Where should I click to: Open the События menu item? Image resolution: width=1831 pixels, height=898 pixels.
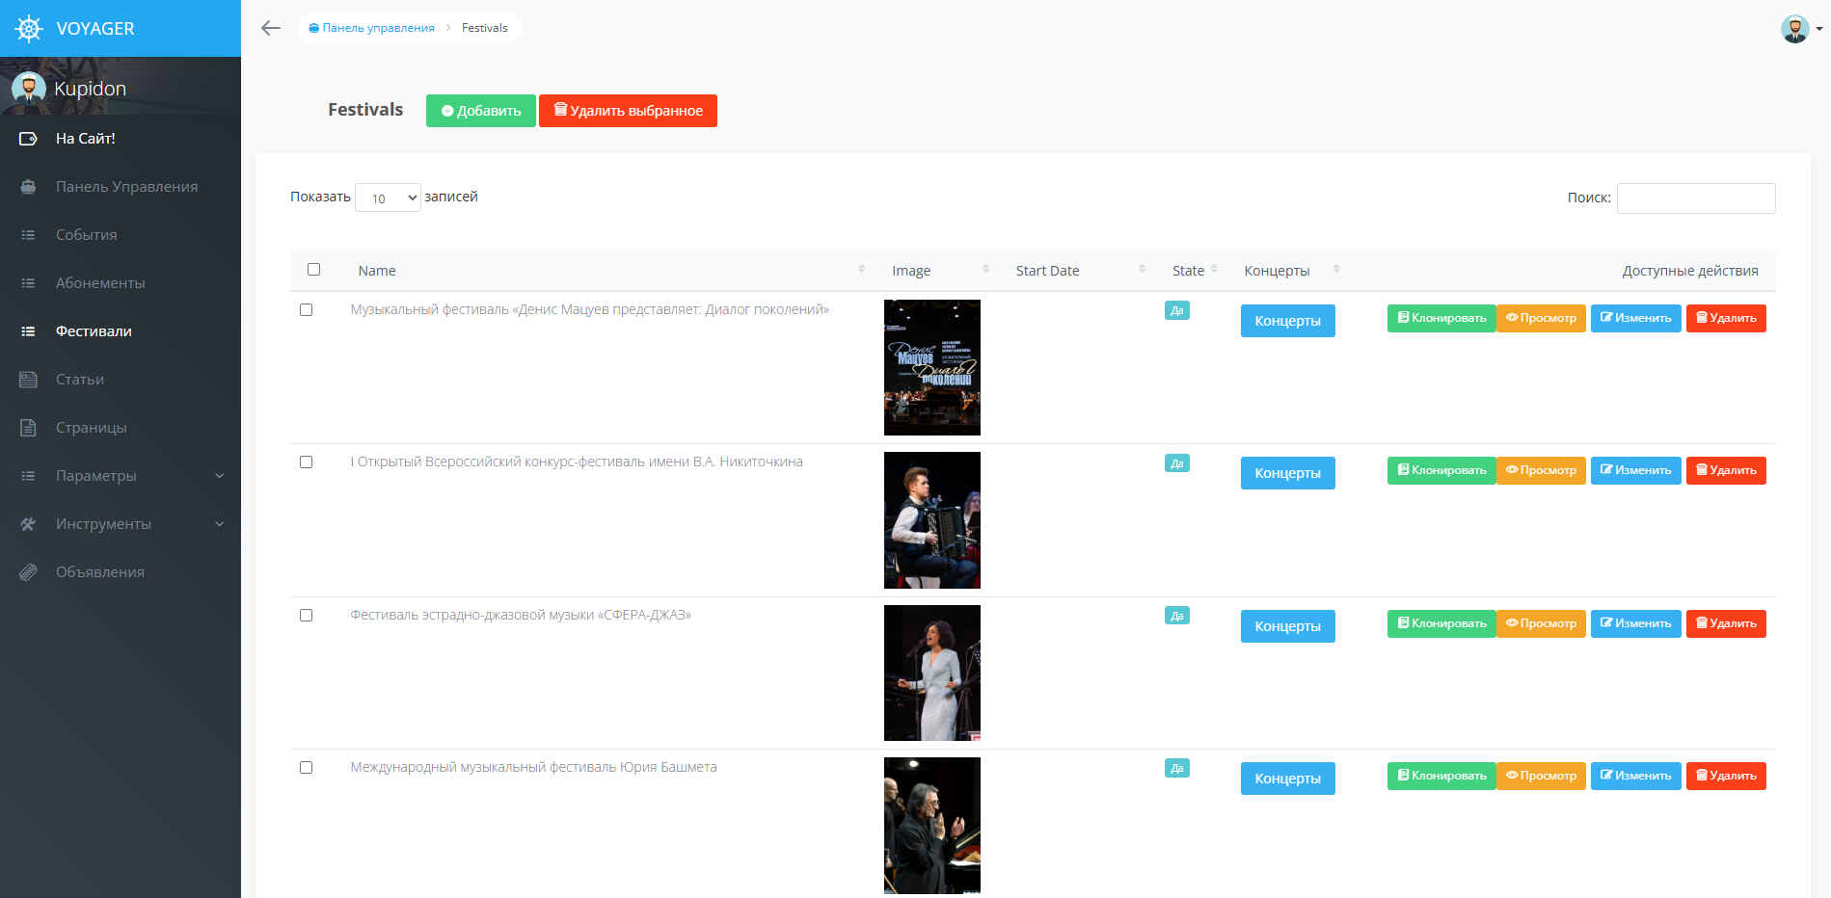[87, 235]
